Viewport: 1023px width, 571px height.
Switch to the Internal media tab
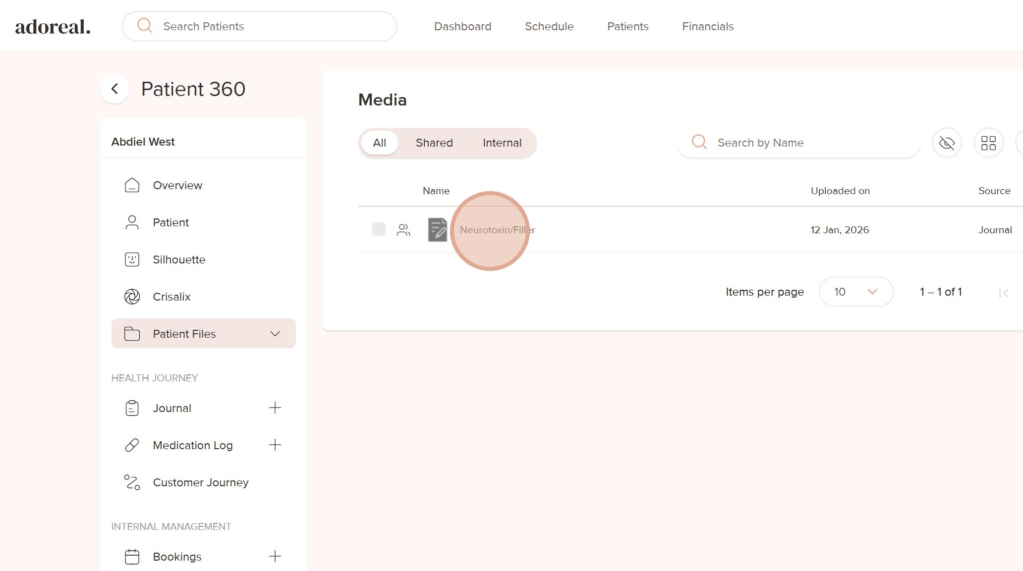pyautogui.click(x=502, y=143)
